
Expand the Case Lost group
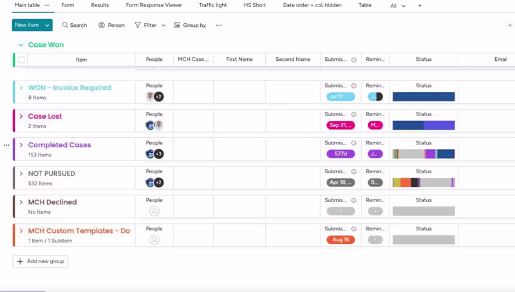pos(21,116)
